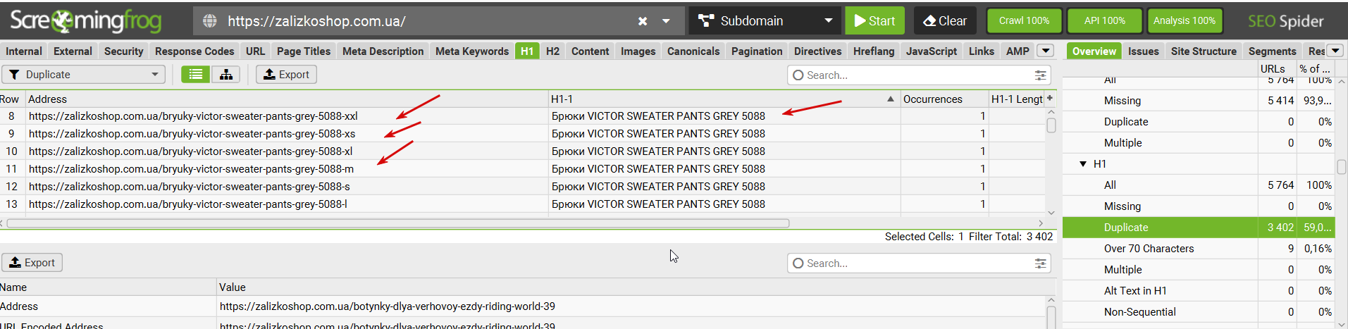The height and width of the screenshot is (329, 1348).
Task: Select Over 70 Characters filter
Action: point(1199,249)
